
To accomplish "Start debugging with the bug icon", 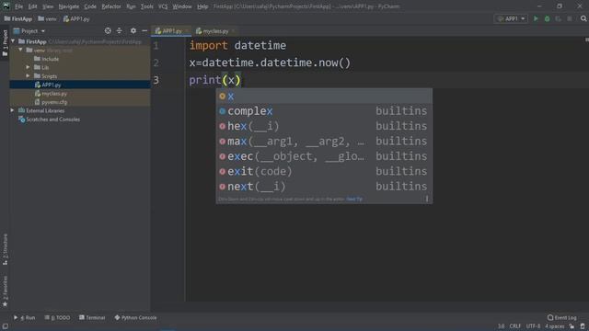I will point(547,18).
